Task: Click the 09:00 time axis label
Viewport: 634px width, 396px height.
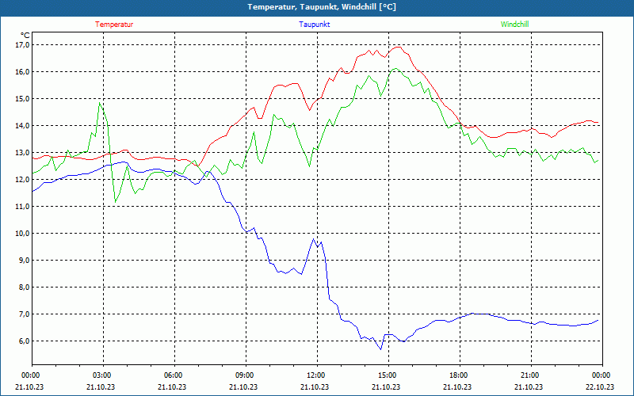Action: [245, 375]
